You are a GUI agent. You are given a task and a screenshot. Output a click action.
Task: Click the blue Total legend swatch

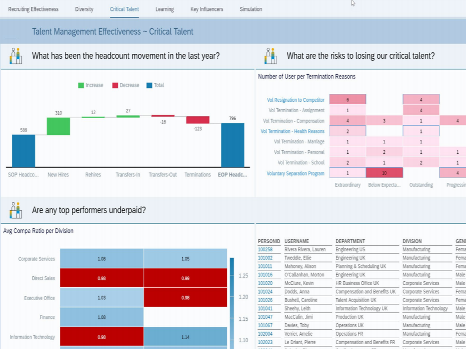149,86
